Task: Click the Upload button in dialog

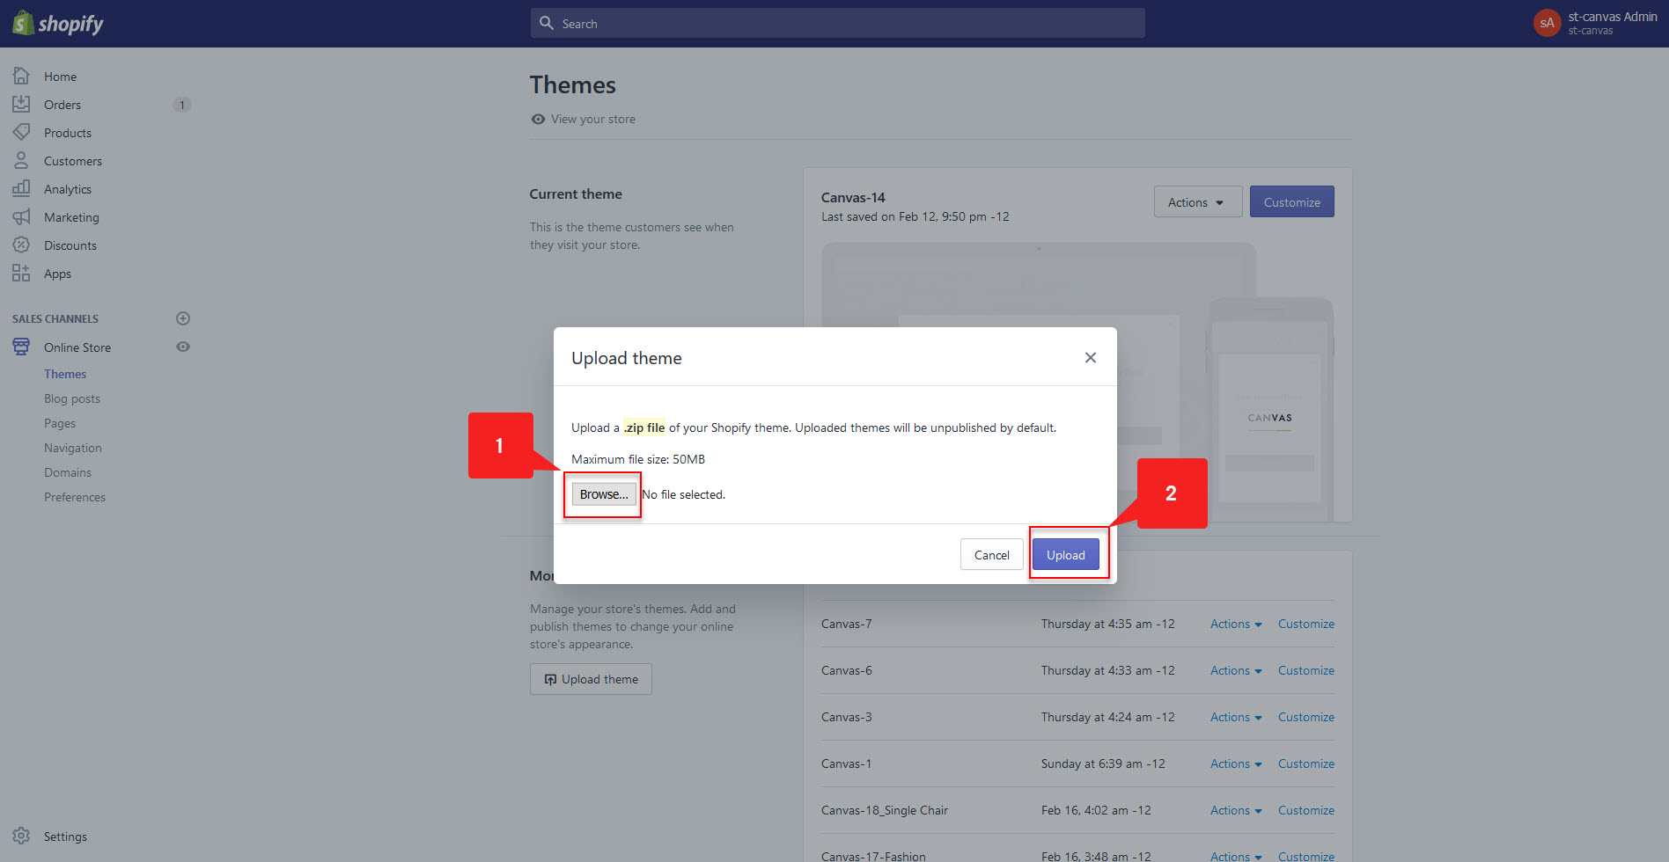Action: point(1065,555)
